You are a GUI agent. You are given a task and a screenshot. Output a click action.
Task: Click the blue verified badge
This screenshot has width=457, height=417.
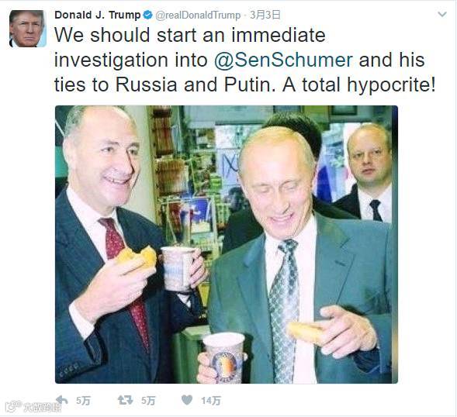(147, 15)
